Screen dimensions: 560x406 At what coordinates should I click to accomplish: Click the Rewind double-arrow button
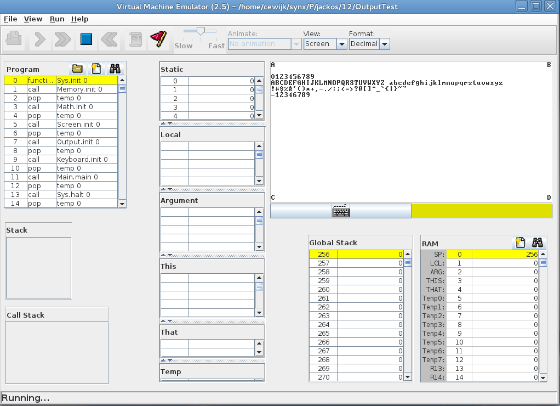110,39
